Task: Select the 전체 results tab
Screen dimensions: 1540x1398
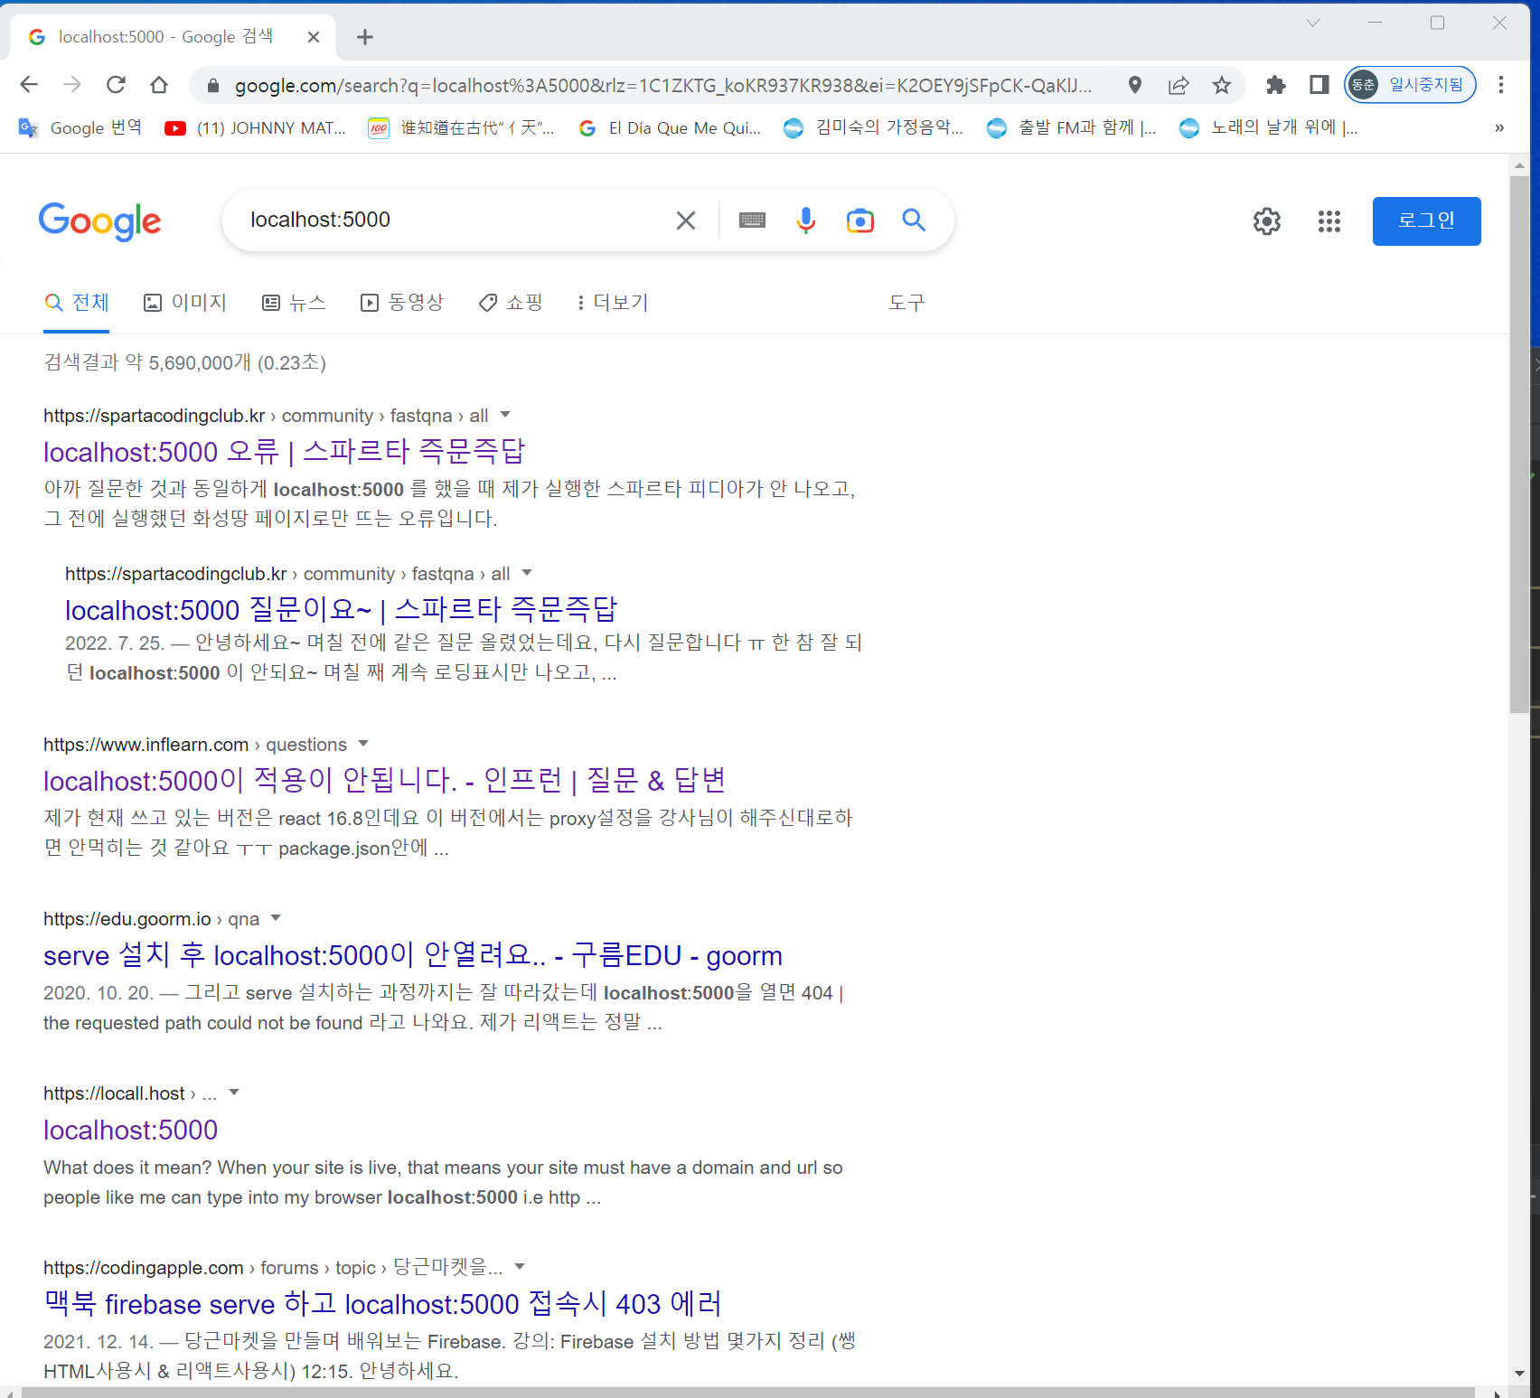Action: pyautogui.click(x=77, y=303)
